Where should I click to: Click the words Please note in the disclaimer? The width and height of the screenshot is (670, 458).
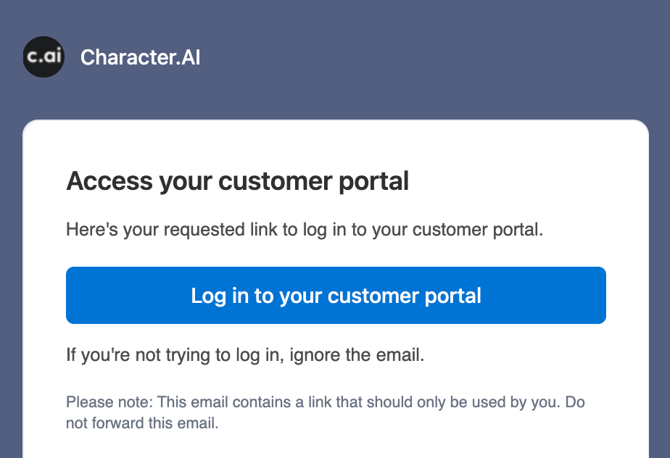click(x=109, y=402)
